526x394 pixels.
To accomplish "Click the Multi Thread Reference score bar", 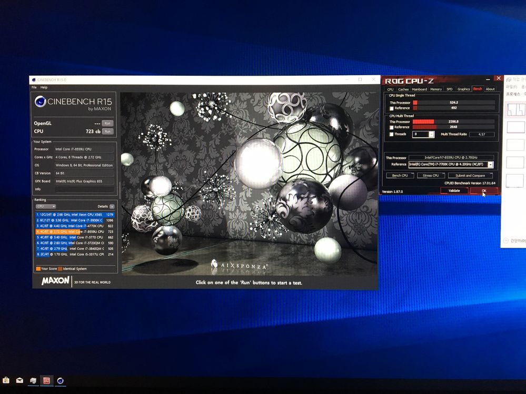I will pyautogui.click(x=454, y=127).
